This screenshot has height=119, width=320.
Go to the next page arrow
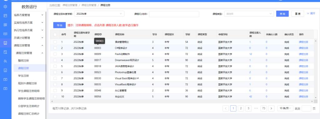point(271,108)
